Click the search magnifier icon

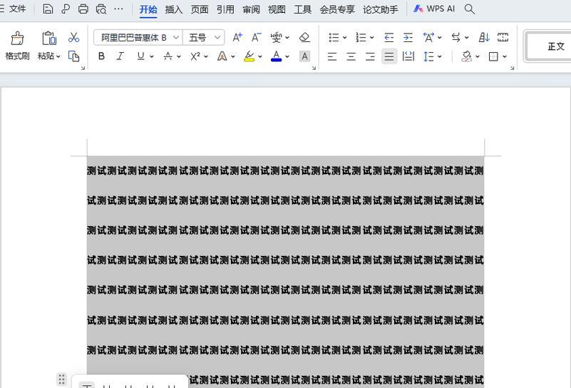click(469, 9)
